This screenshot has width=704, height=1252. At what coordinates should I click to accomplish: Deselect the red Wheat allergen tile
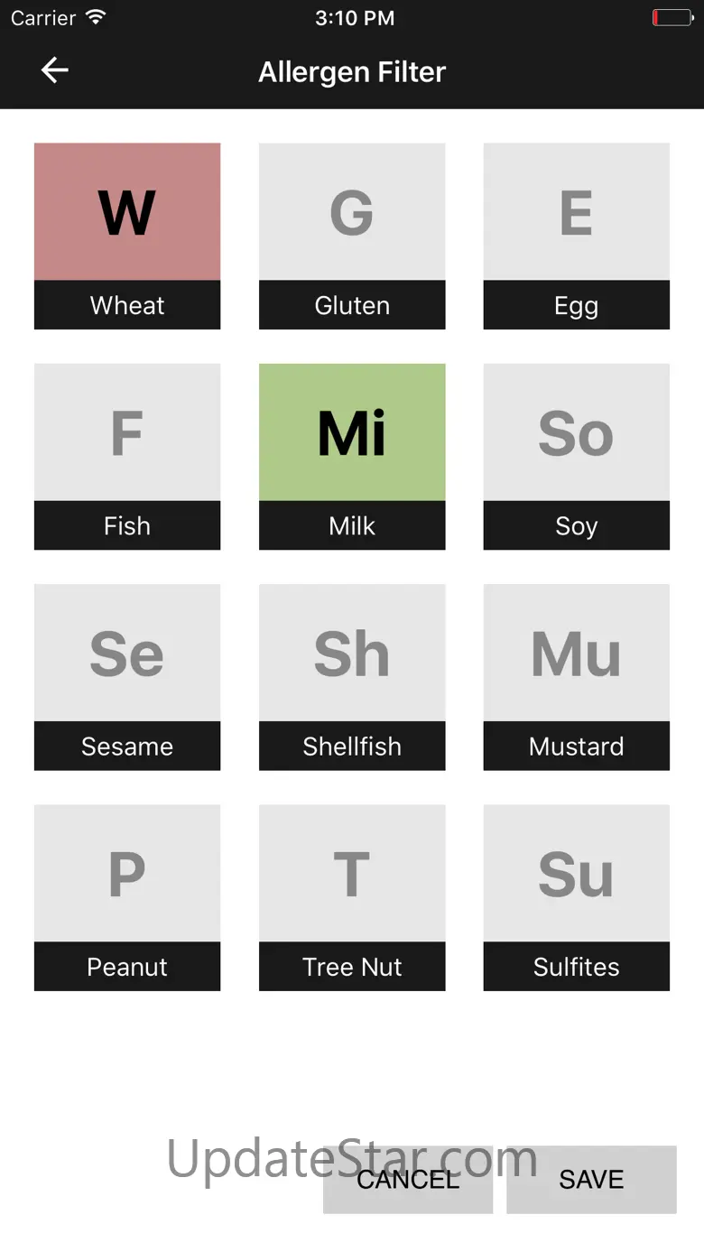(127, 212)
